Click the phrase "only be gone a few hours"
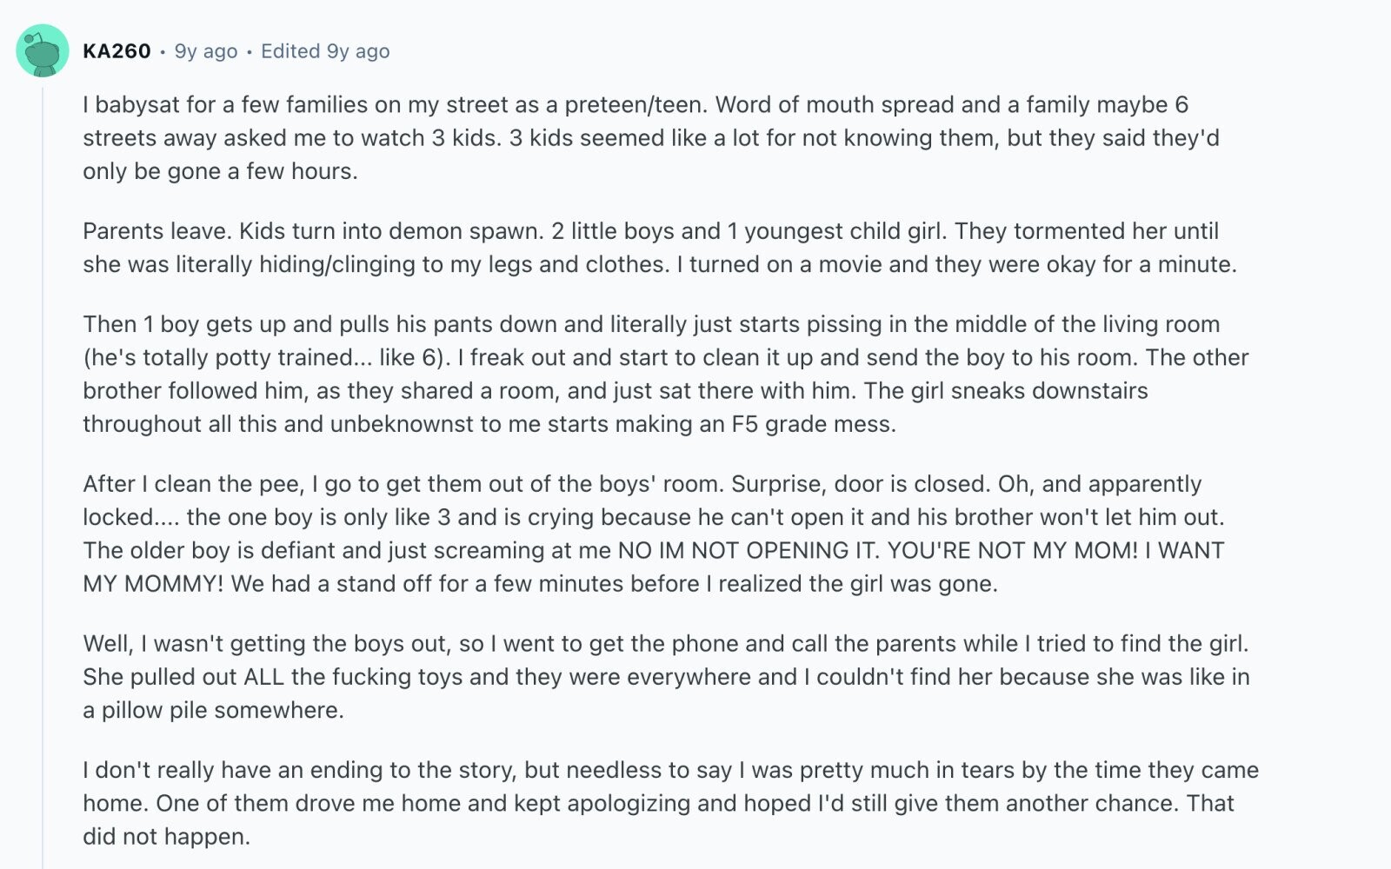Image resolution: width=1391 pixels, height=869 pixels. click(x=218, y=171)
